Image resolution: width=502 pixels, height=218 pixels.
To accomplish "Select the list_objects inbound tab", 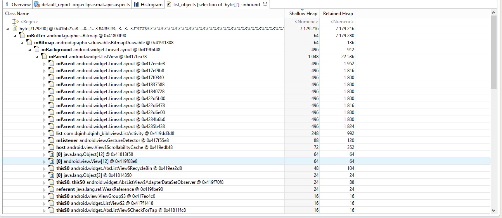I will (217, 5).
